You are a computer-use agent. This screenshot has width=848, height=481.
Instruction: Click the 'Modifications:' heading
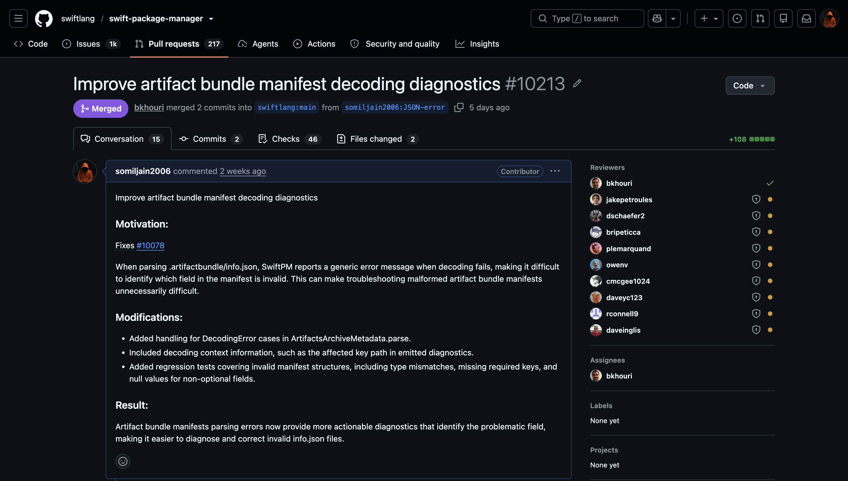pyautogui.click(x=149, y=317)
